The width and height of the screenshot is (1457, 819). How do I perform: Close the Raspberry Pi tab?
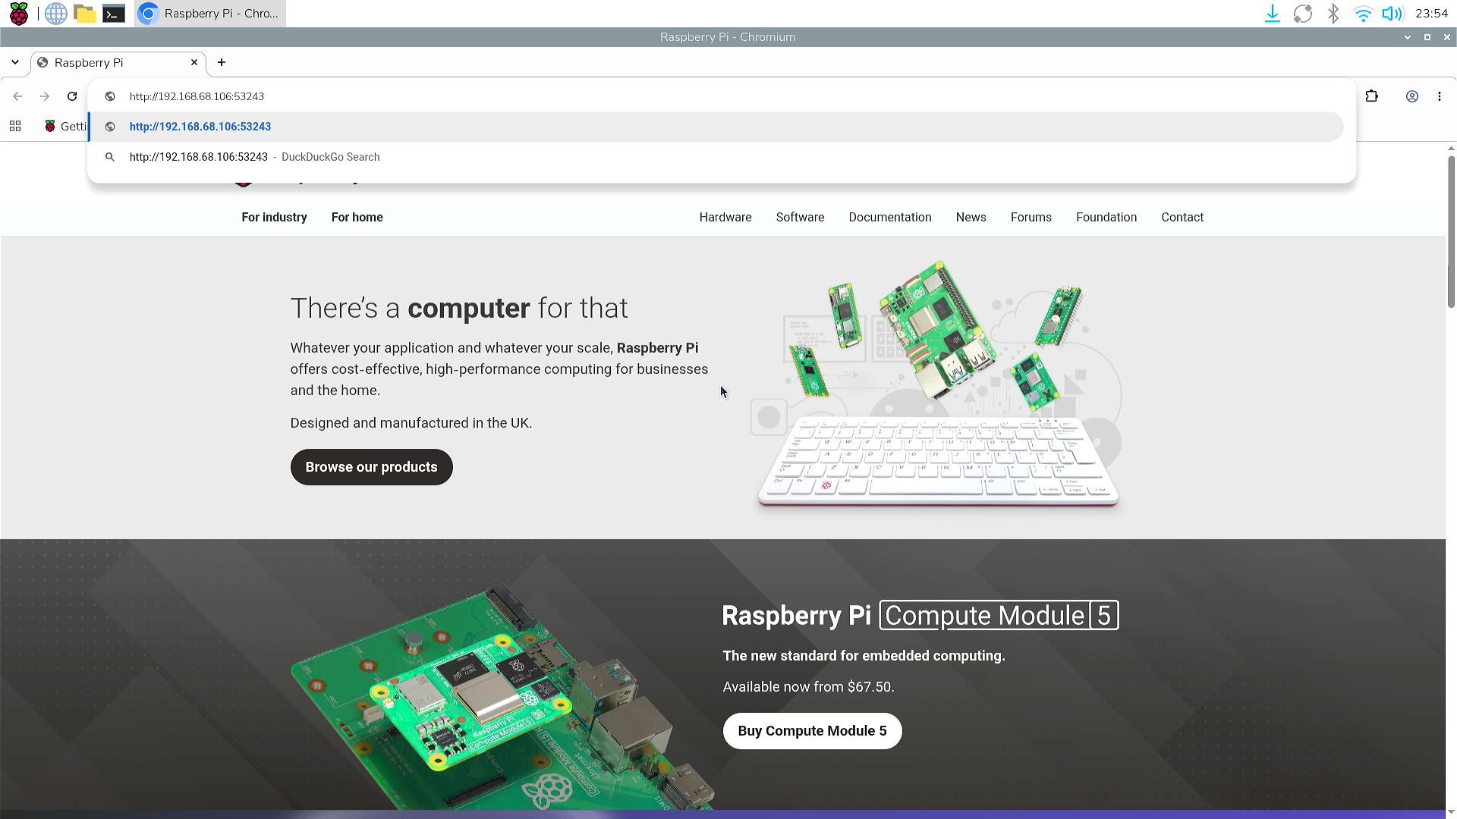[x=194, y=62]
